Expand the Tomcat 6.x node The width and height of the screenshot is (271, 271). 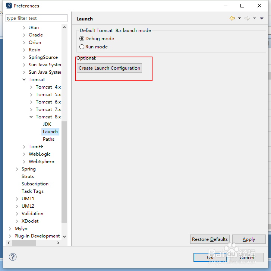click(31, 102)
